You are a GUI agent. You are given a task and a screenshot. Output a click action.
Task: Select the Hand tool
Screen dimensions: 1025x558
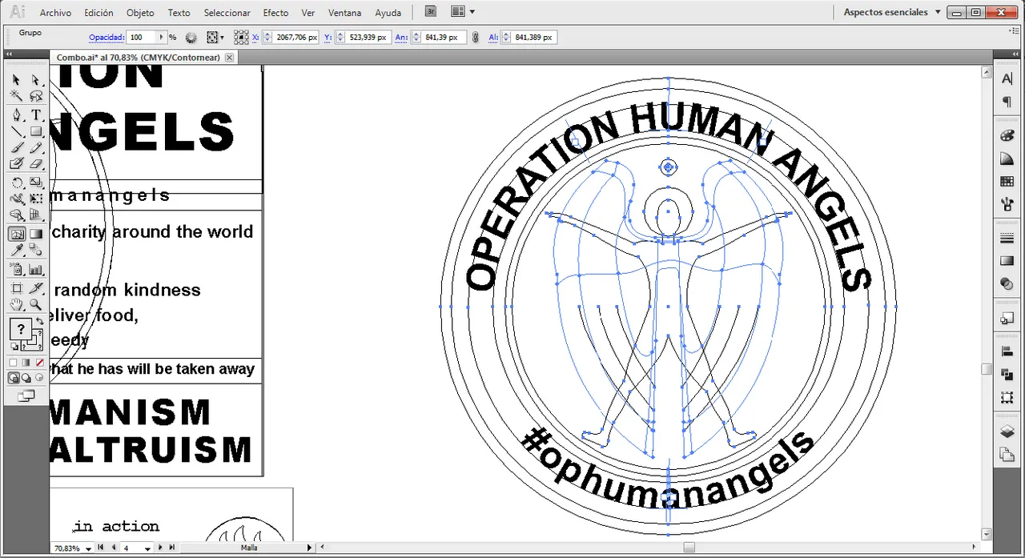click(x=17, y=305)
